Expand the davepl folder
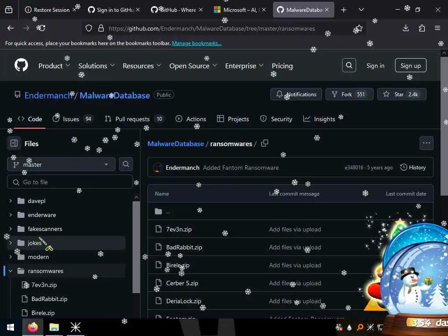 click(x=10, y=201)
